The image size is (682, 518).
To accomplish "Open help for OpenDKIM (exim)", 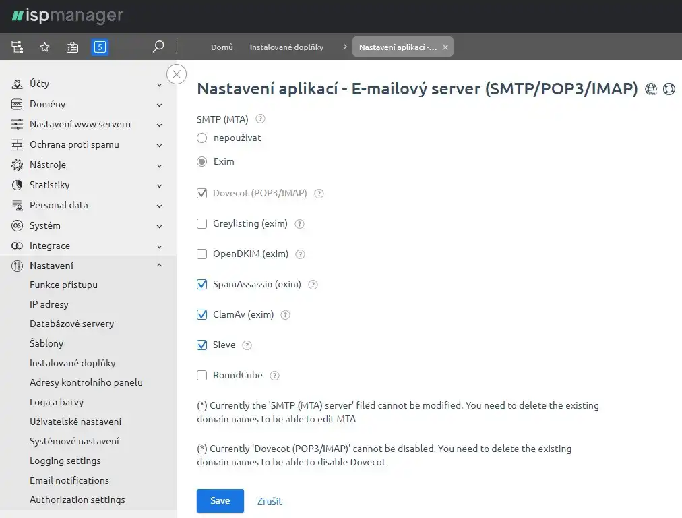I will pyautogui.click(x=300, y=254).
